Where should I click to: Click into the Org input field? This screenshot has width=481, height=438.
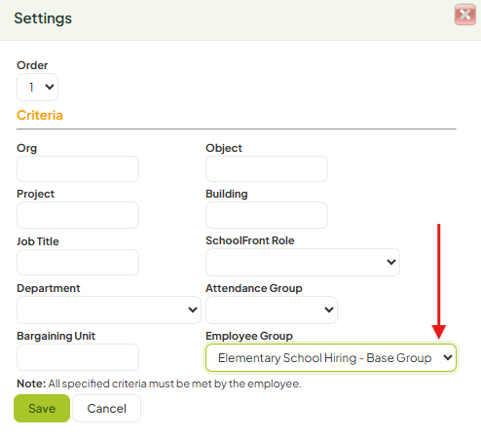(x=78, y=168)
